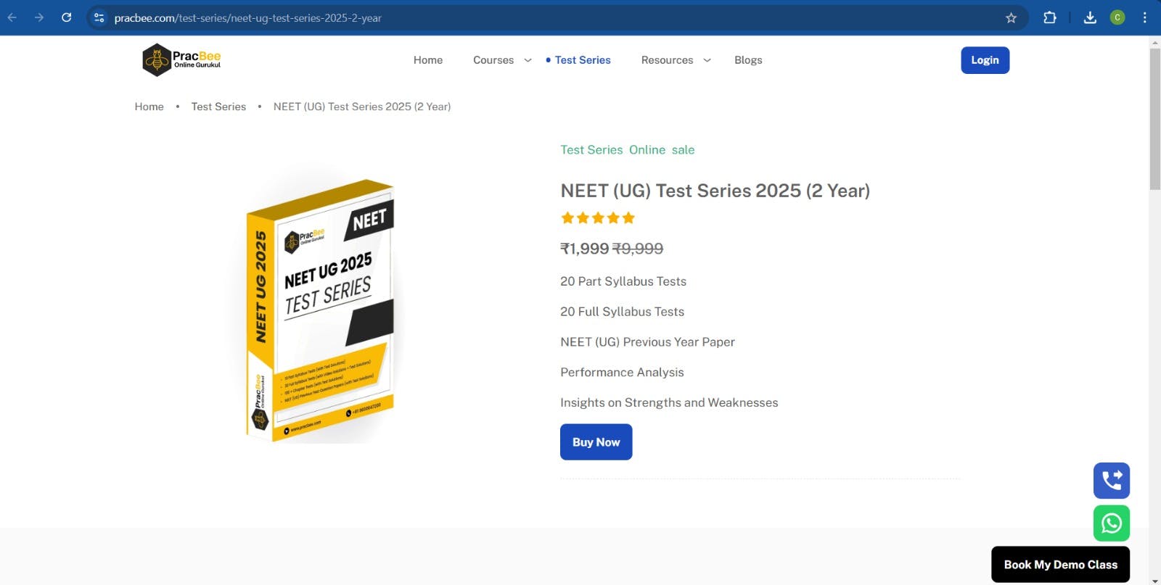Click the '20 Part Syllabus Tests' text

click(623, 281)
